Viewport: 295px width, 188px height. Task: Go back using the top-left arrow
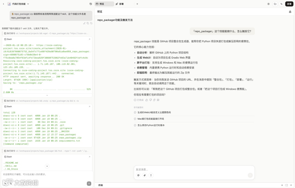(x=3, y=4)
